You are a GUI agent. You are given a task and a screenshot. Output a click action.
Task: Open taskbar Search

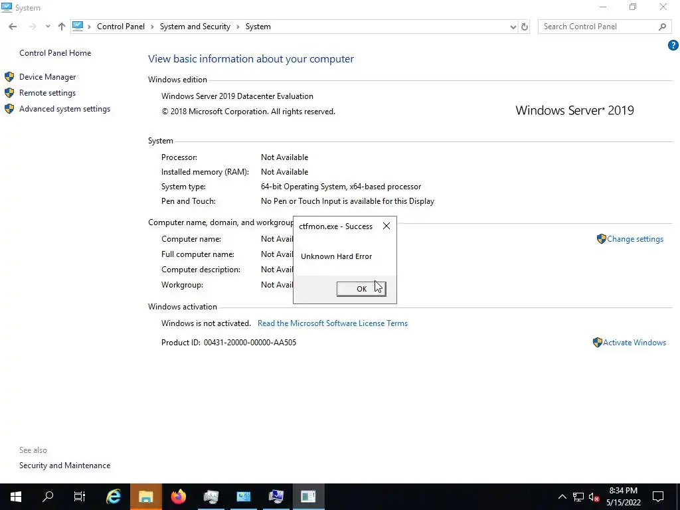48,497
